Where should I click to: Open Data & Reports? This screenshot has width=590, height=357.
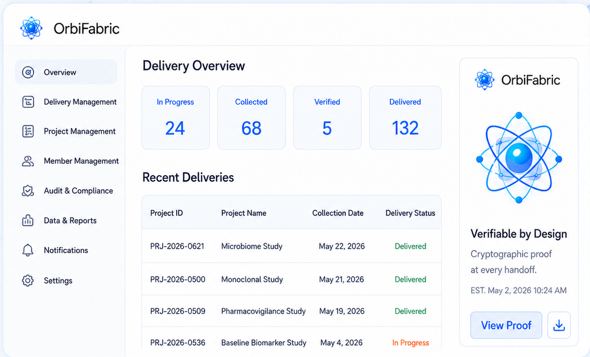70,221
